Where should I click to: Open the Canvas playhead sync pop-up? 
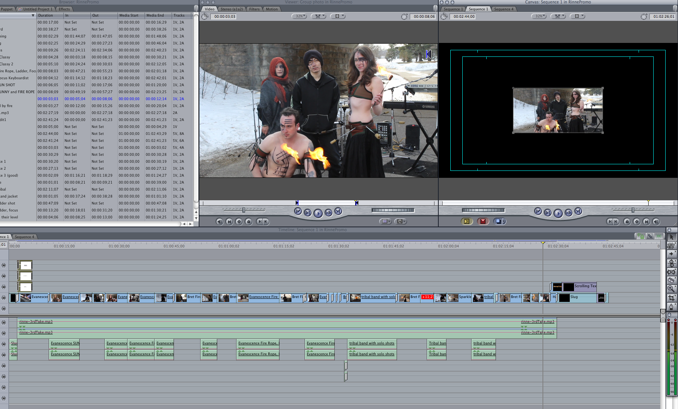(x=558, y=16)
